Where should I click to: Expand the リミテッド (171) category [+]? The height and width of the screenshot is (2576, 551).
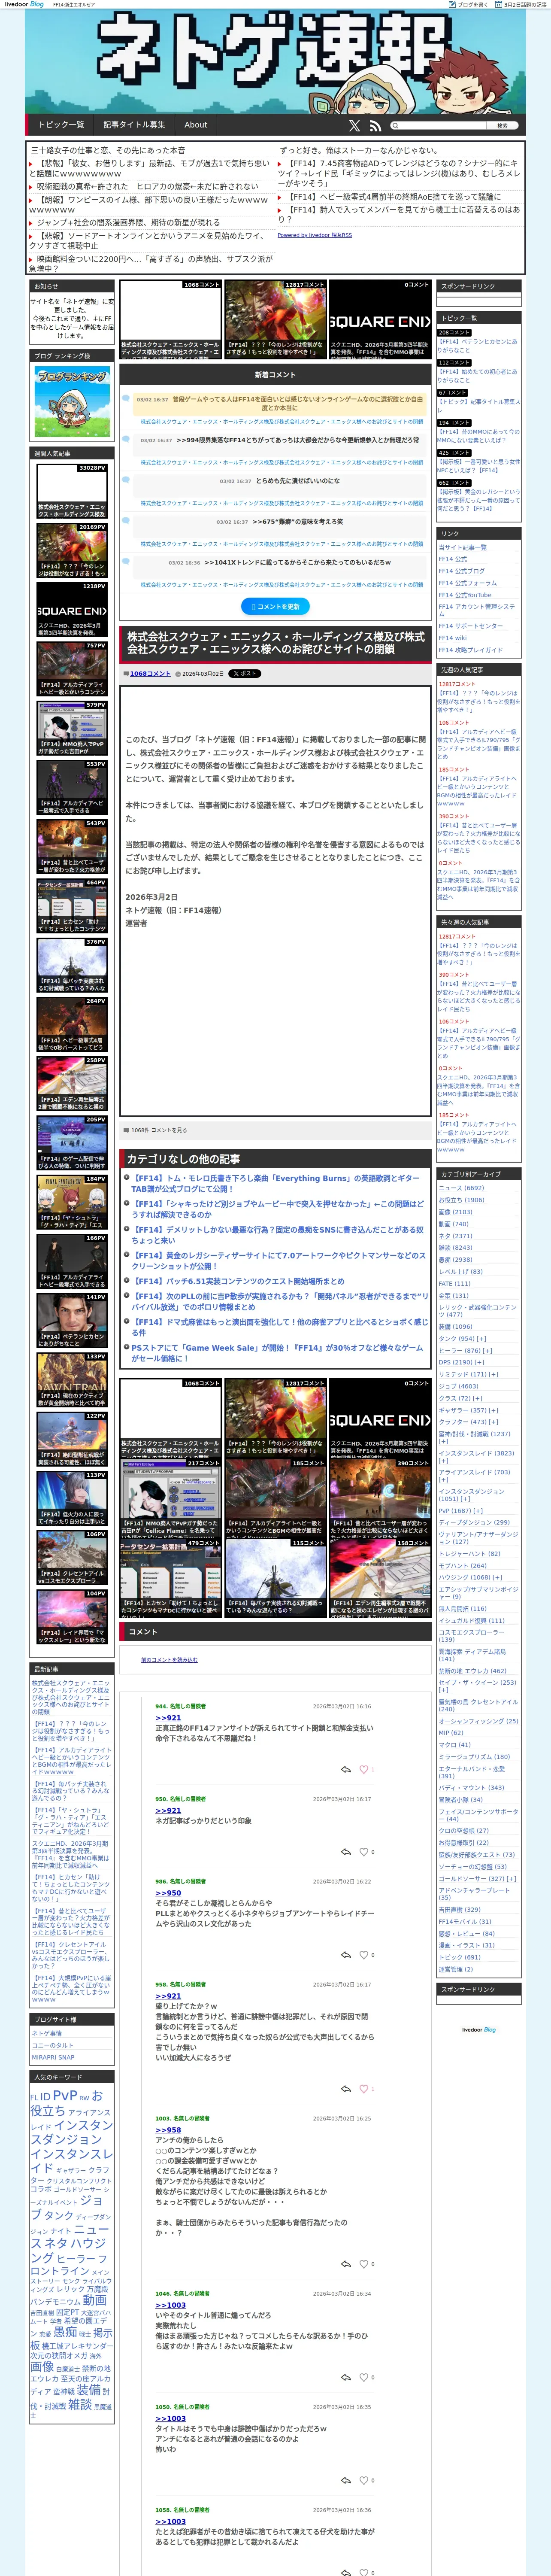click(494, 1374)
